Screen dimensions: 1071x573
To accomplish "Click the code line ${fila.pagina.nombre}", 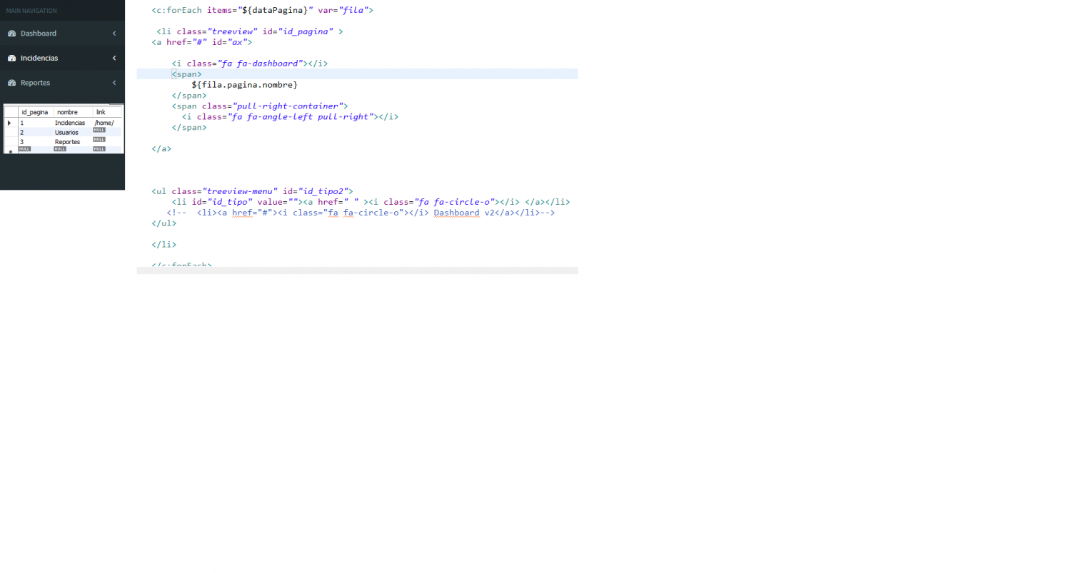I will [244, 85].
